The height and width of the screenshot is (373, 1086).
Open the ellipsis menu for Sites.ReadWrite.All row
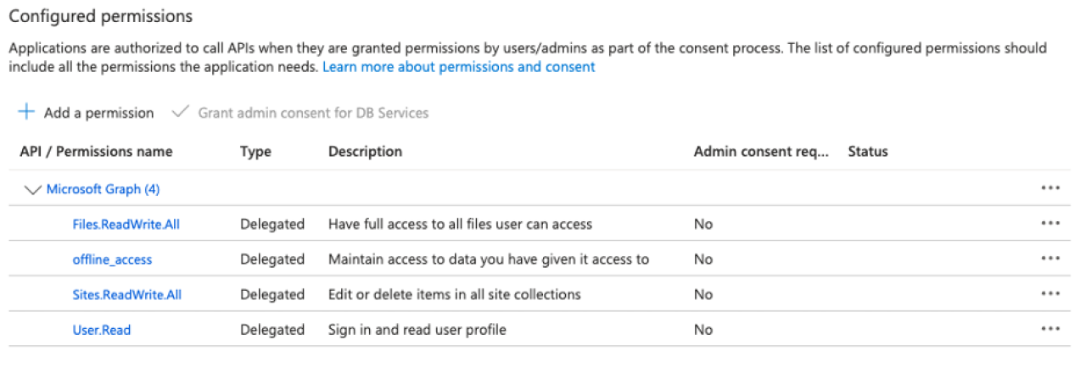[1050, 294]
